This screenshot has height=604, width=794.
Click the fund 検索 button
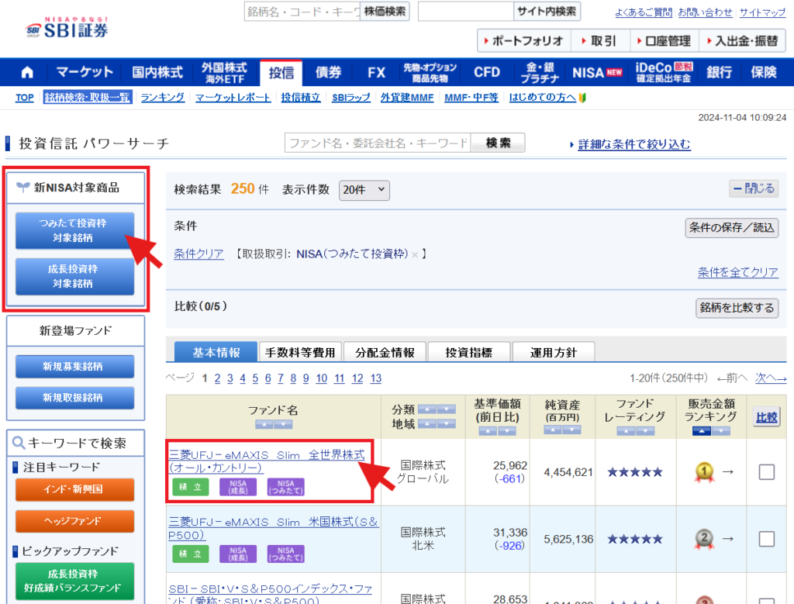pyautogui.click(x=498, y=143)
